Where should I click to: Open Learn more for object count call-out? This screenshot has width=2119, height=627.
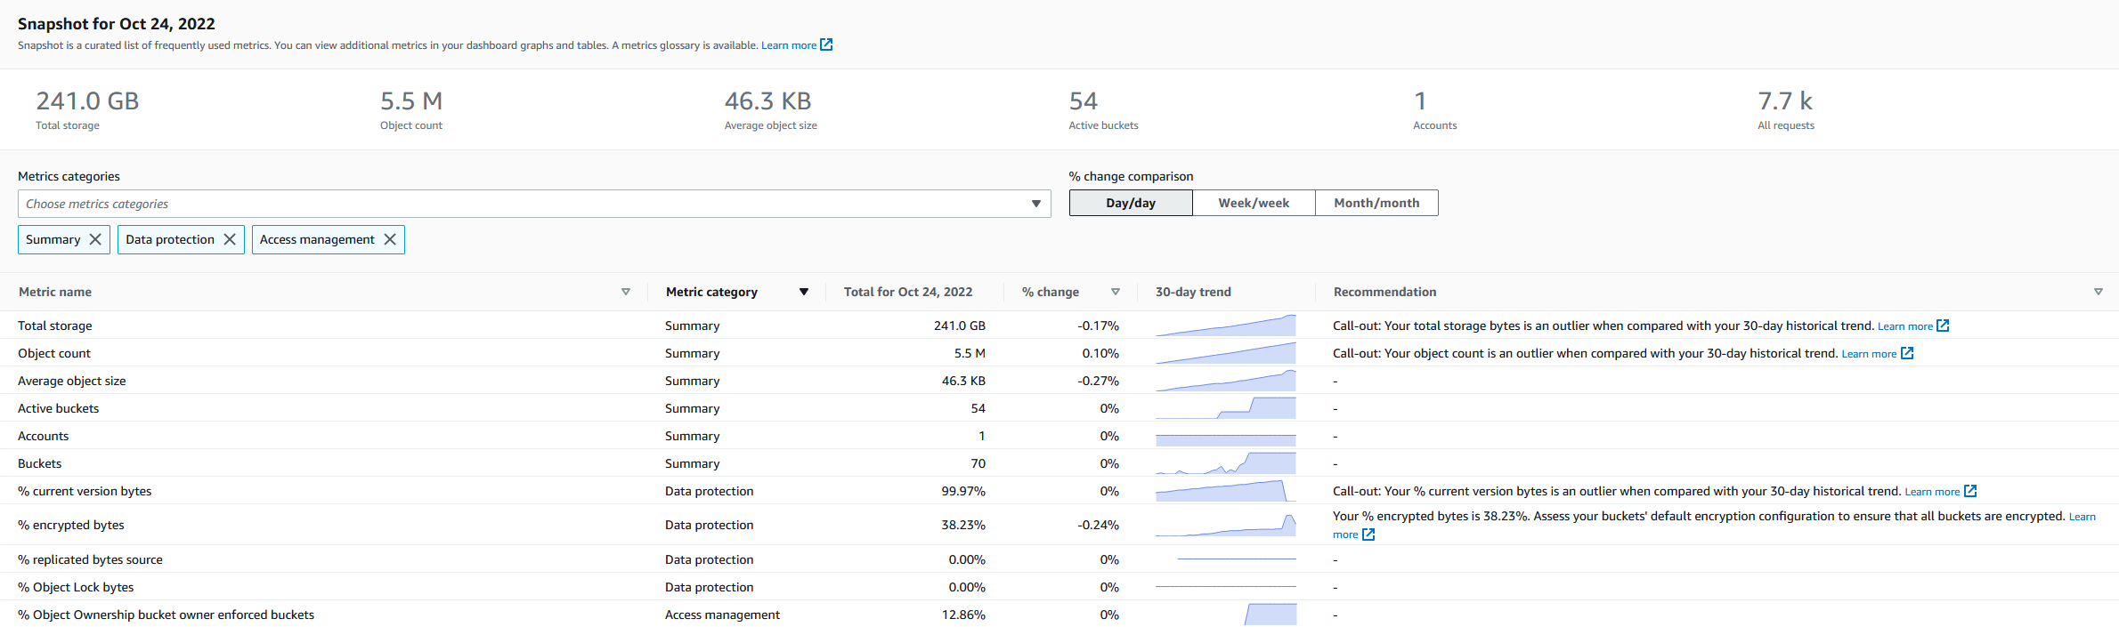coord(1868,354)
